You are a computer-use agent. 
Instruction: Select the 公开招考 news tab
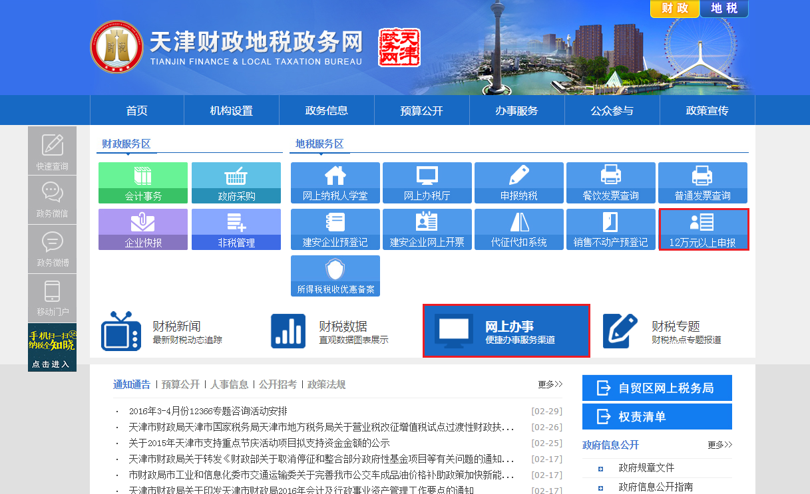click(278, 384)
